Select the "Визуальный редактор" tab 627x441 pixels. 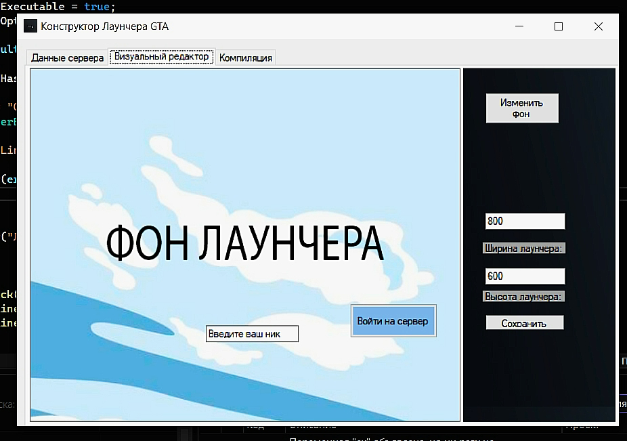pyautogui.click(x=161, y=58)
